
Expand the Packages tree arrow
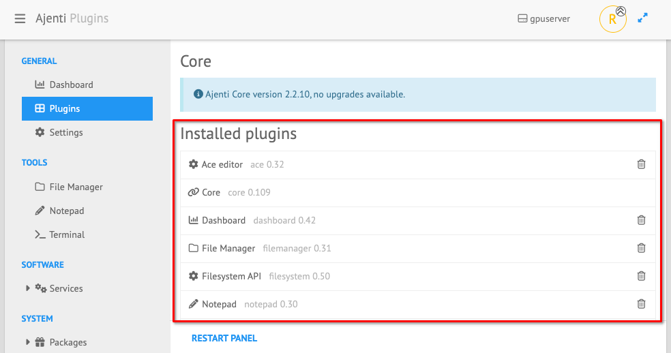(x=28, y=342)
